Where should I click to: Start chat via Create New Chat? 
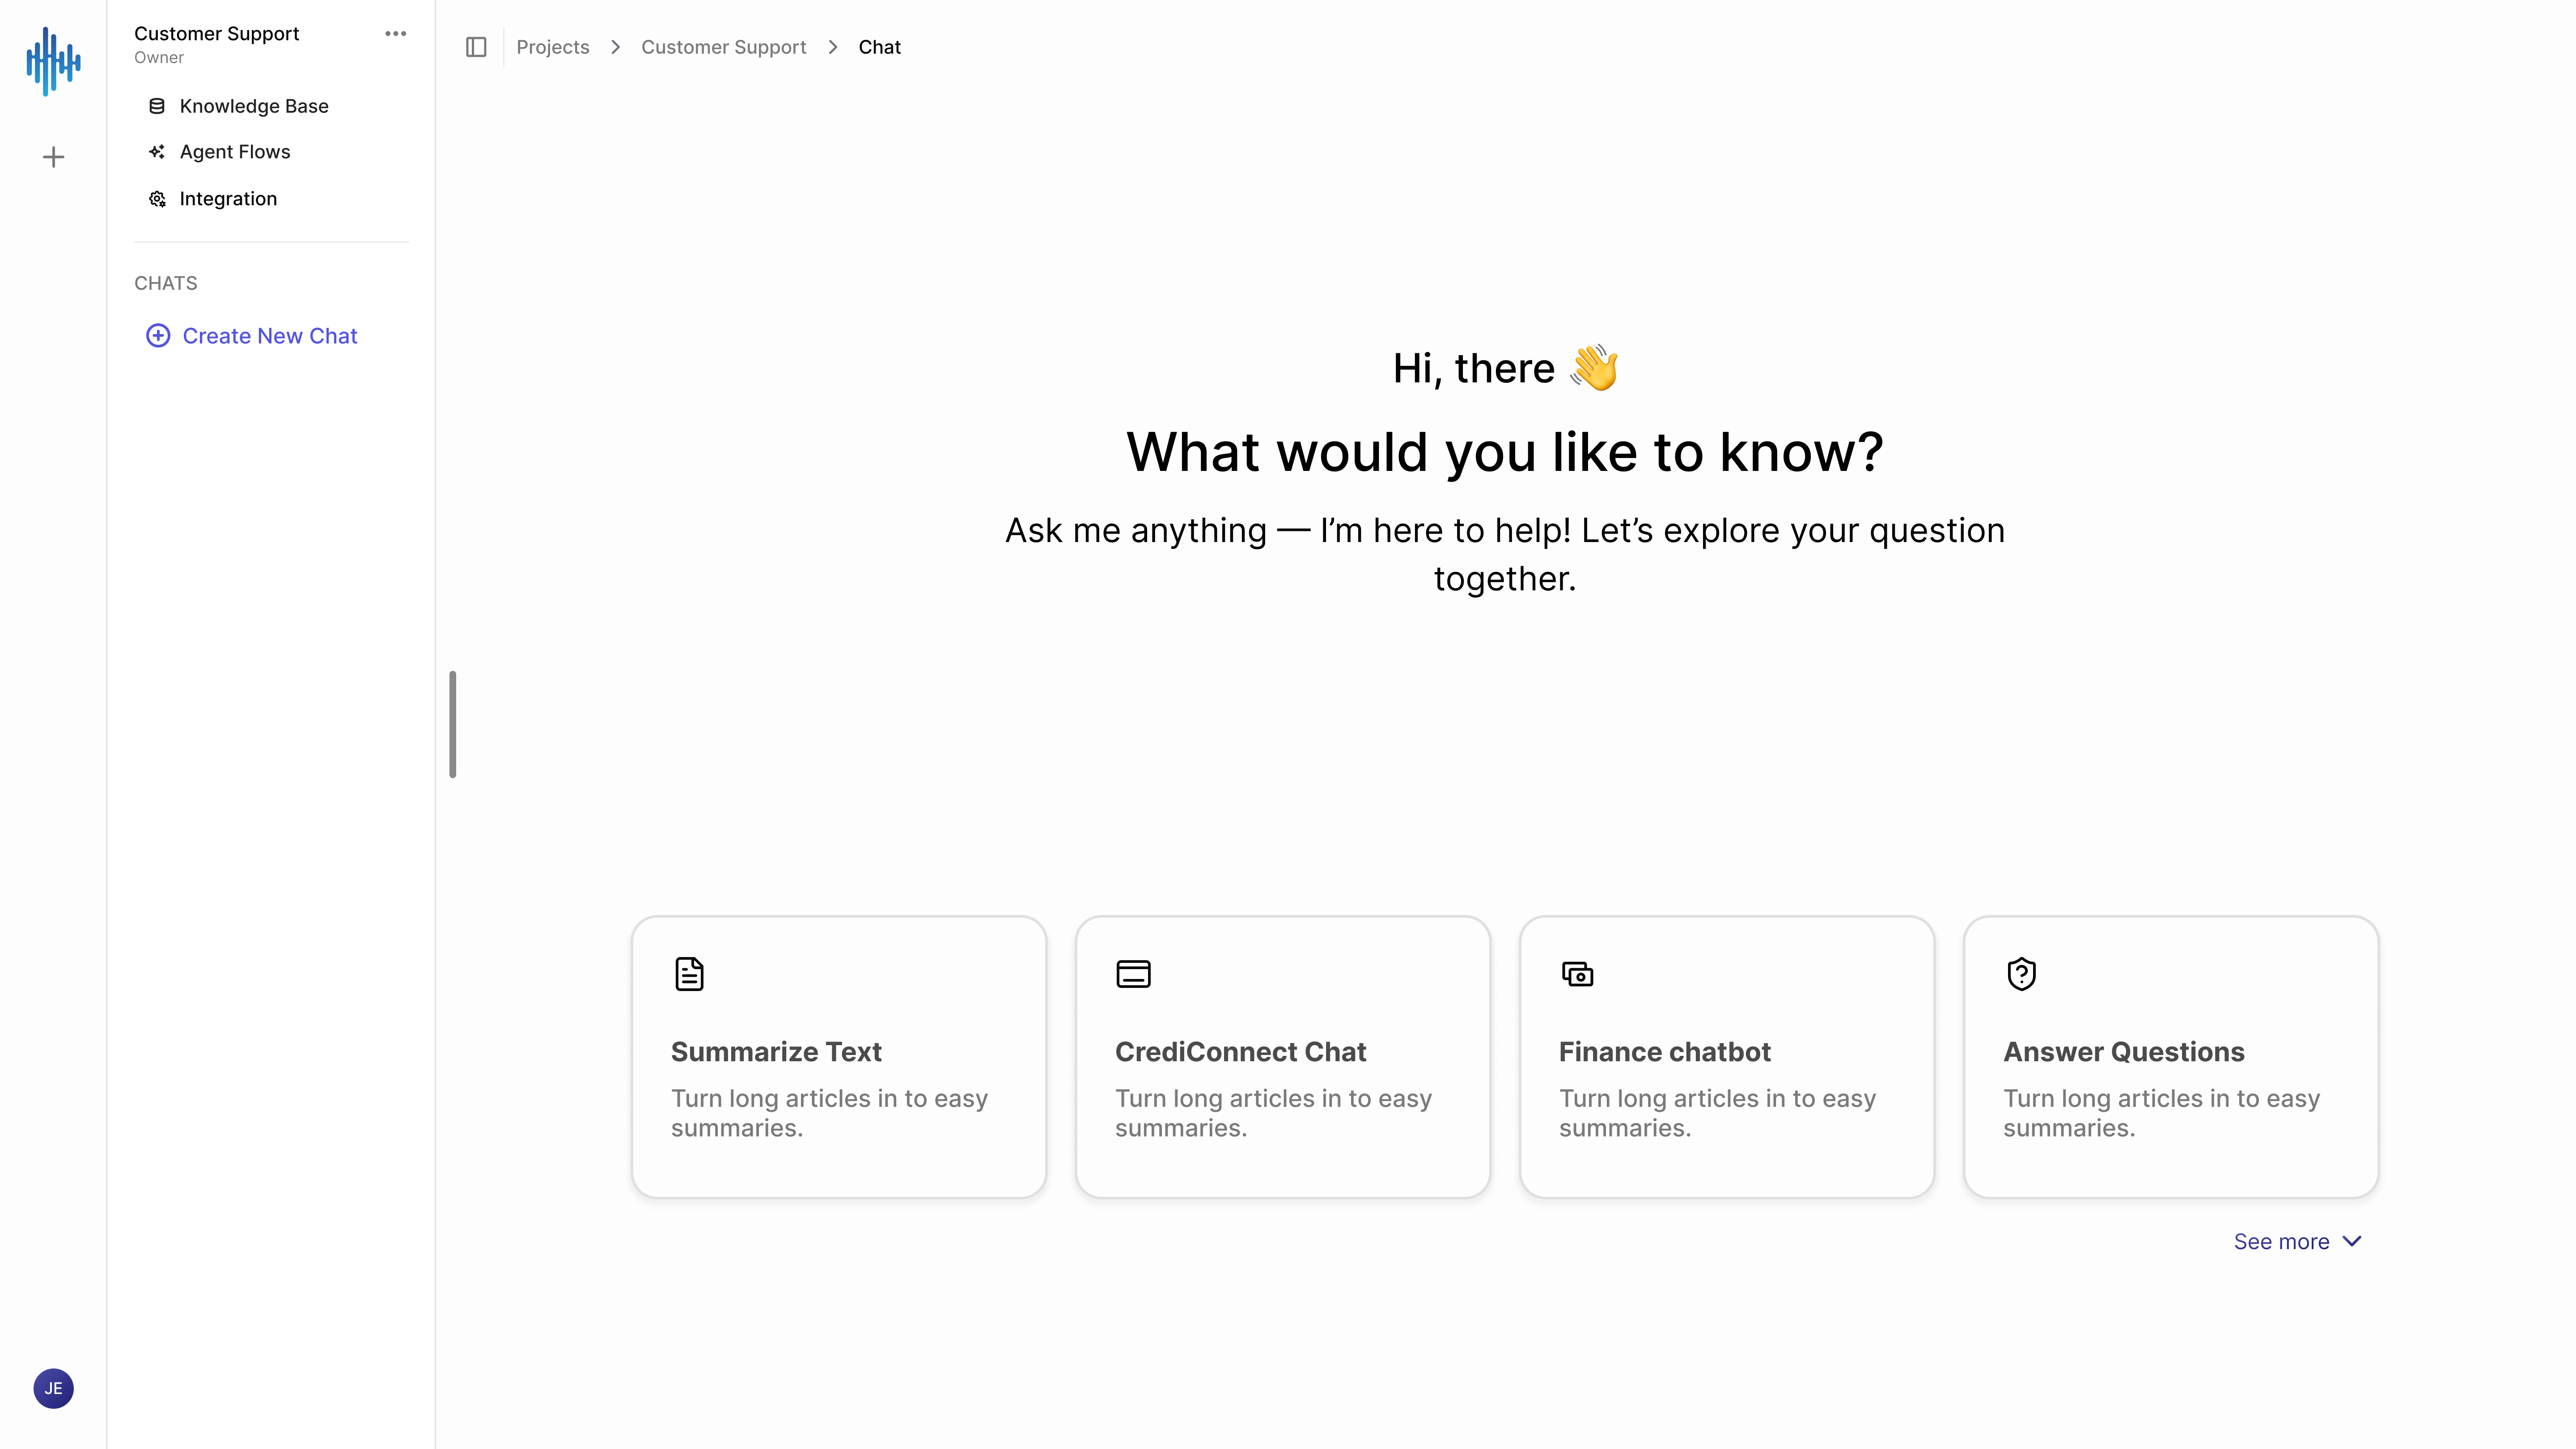pyautogui.click(x=252, y=336)
